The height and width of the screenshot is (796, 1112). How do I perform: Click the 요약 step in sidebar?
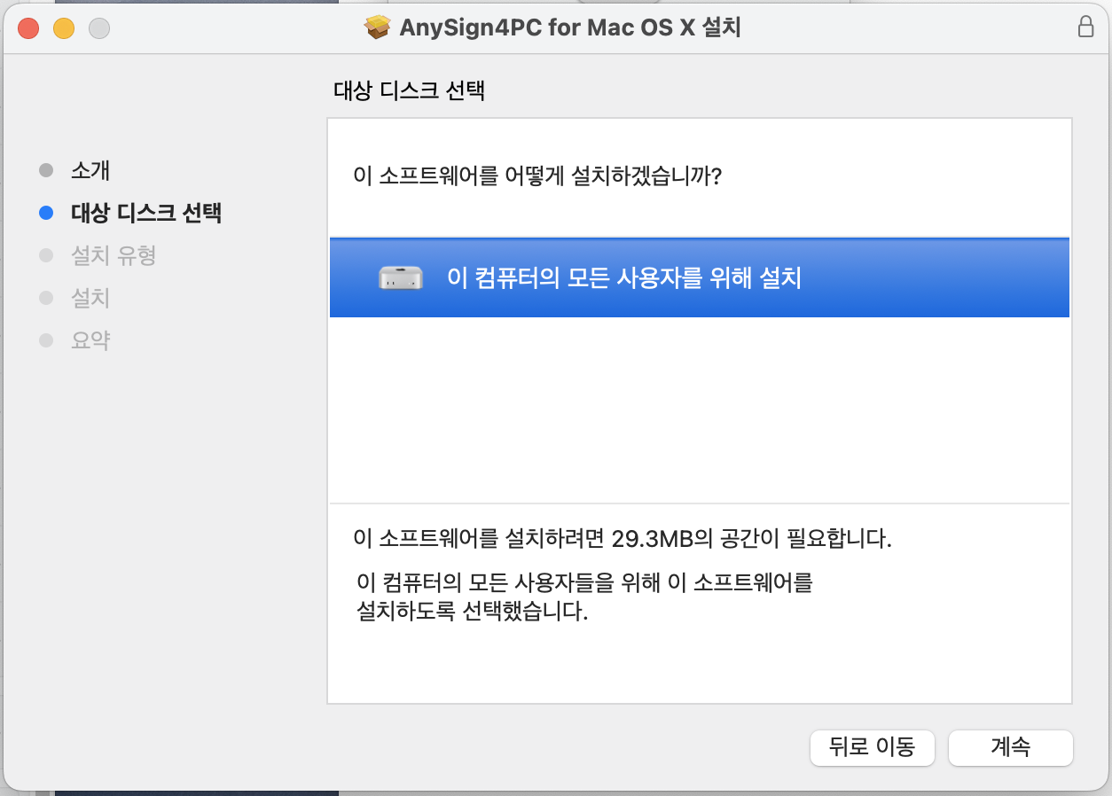coord(90,340)
